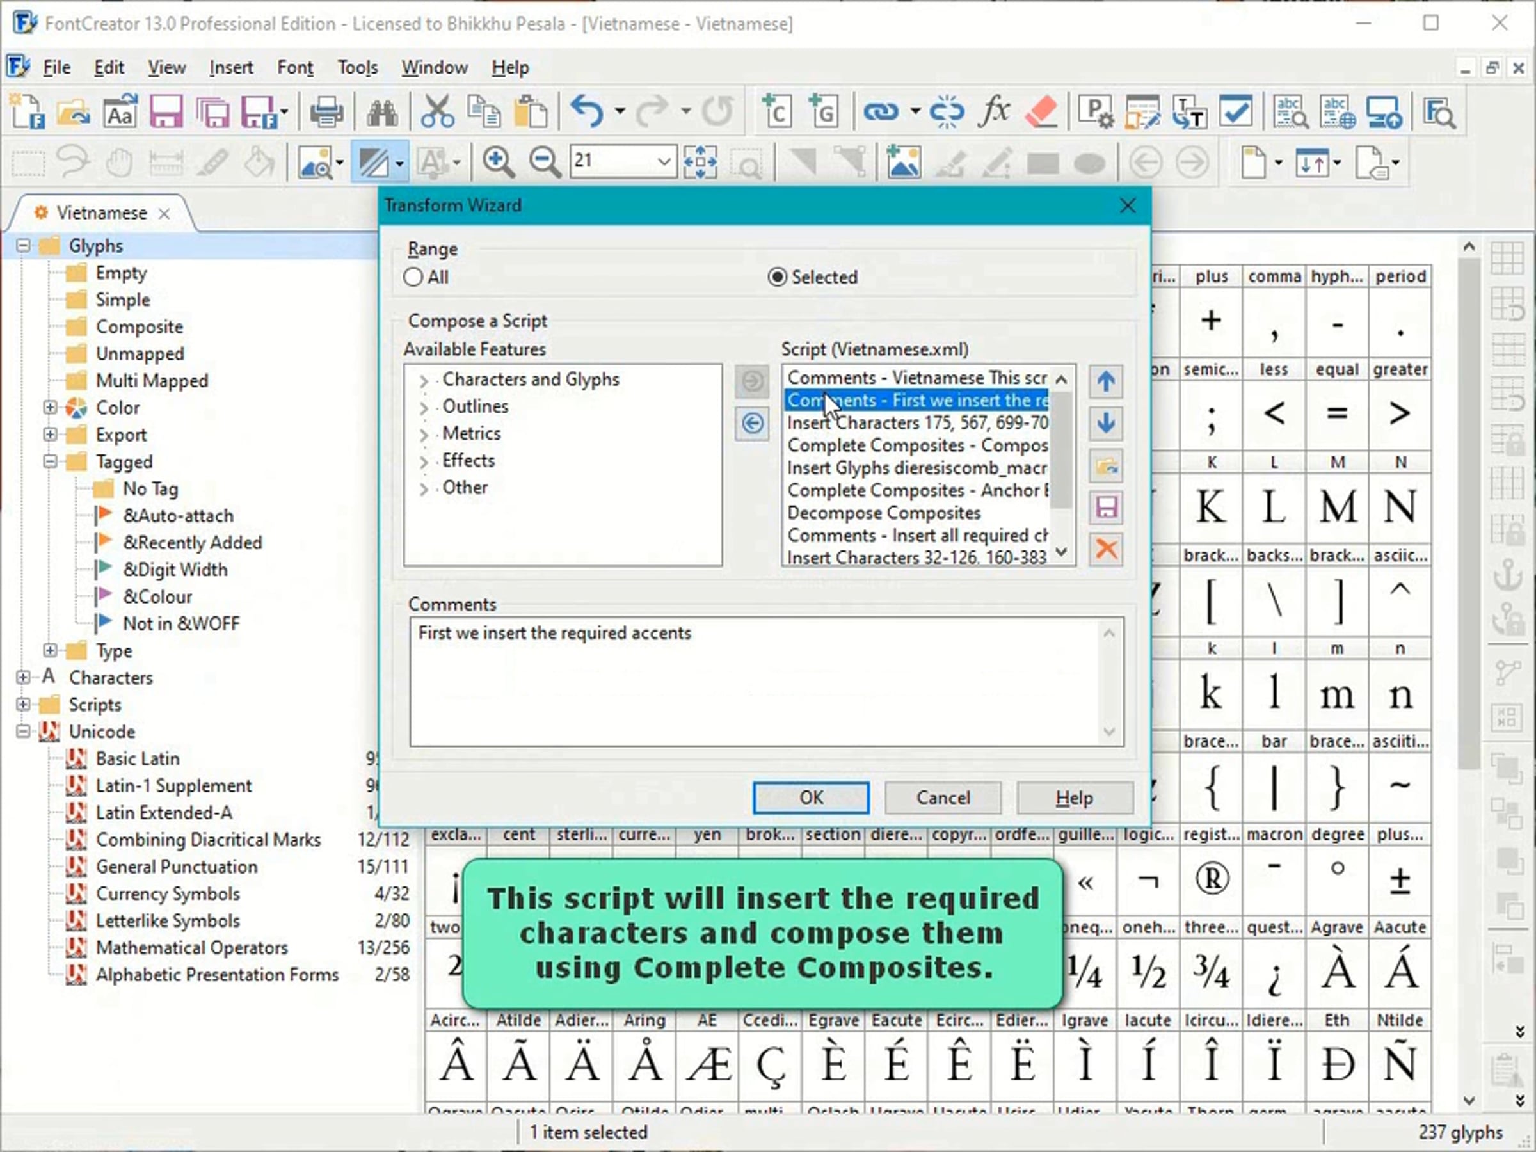Collapse the Tagged folder in the tree
This screenshot has height=1152, width=1536.
[x=50, y=462]
